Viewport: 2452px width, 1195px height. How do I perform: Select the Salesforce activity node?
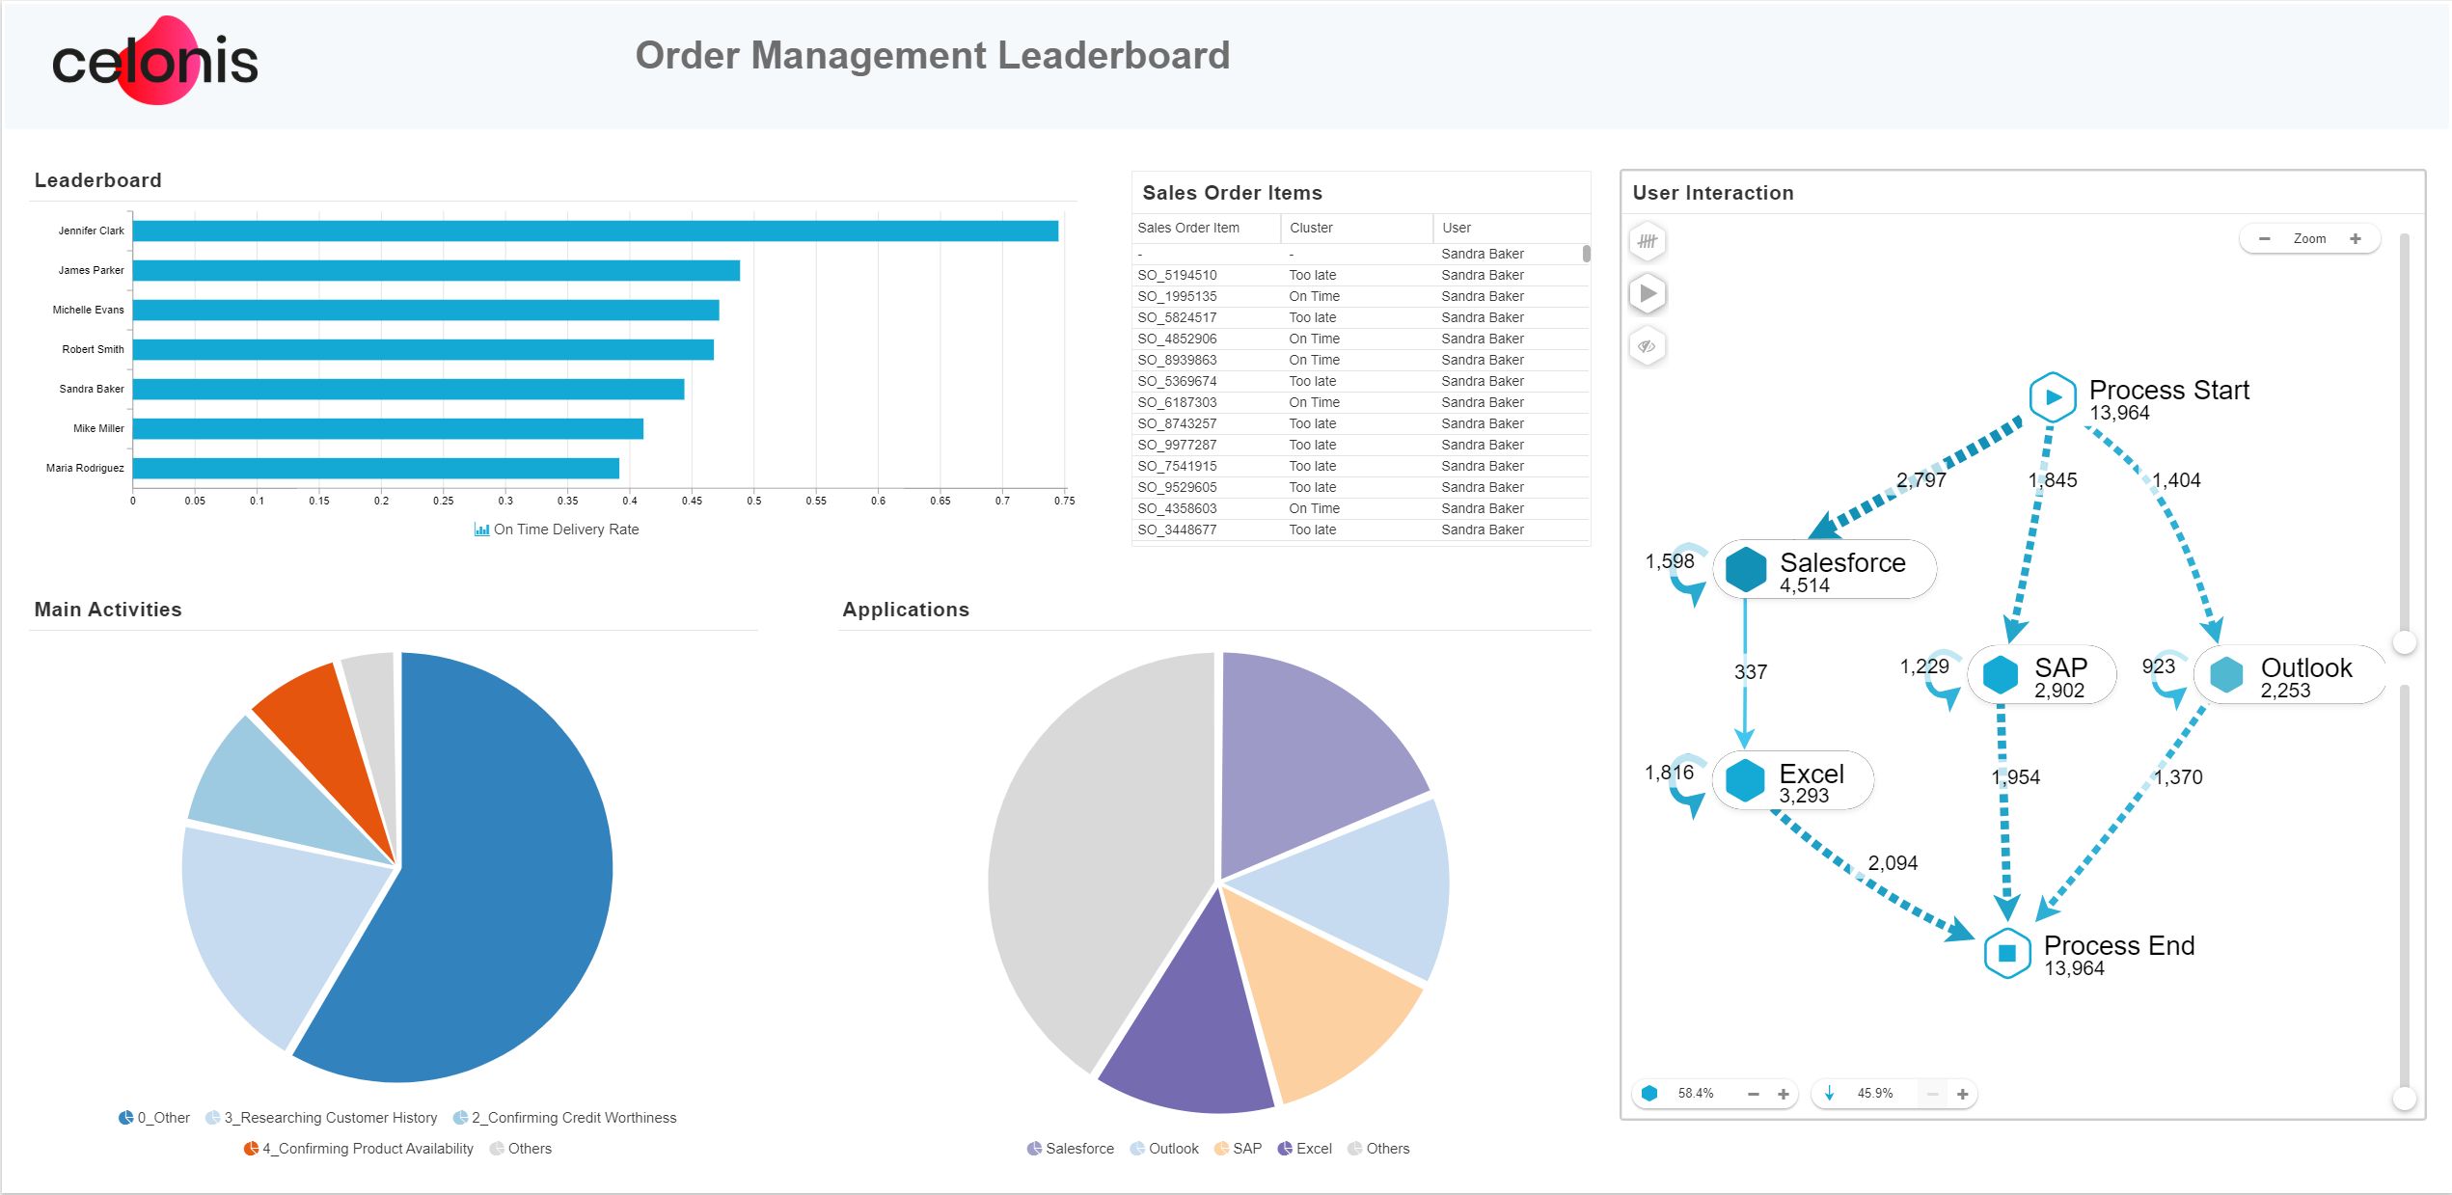pos(1825,569)
